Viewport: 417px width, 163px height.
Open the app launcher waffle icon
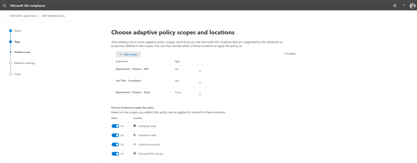coord(4,5)
